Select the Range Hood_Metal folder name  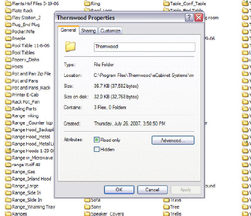pos(31,137)
